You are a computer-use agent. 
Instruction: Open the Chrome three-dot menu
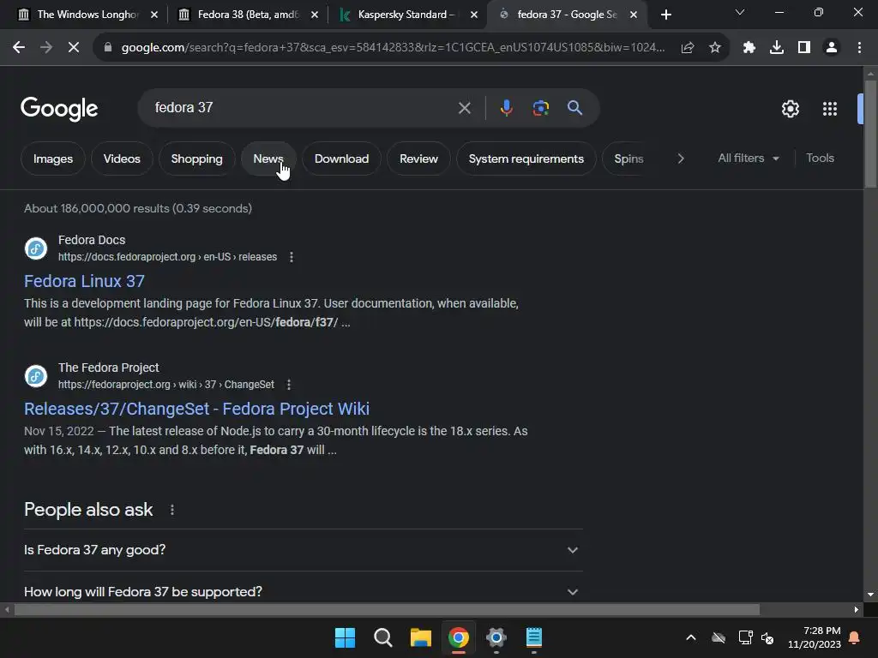pyautogui.click(x=859, y=48)
